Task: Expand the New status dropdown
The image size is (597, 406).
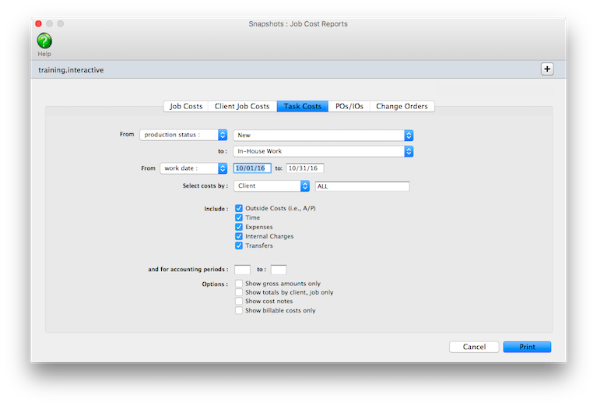Action: [323, 135]
